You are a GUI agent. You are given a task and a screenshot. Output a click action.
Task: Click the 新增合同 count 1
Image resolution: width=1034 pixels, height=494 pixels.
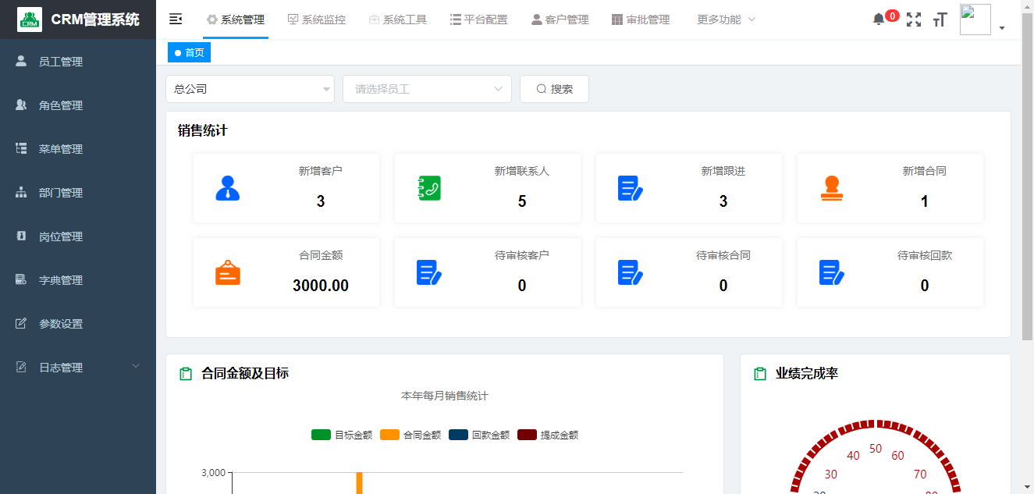925,201
